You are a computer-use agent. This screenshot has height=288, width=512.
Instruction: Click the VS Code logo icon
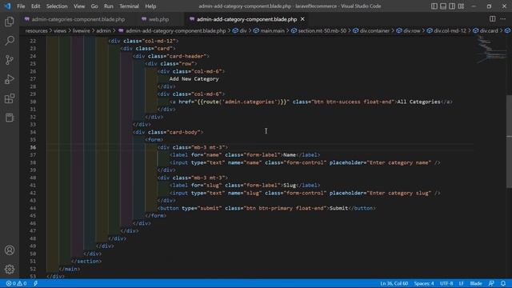coord(7,6)
